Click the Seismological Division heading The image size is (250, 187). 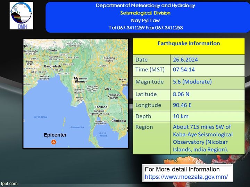tap(145, 13)
